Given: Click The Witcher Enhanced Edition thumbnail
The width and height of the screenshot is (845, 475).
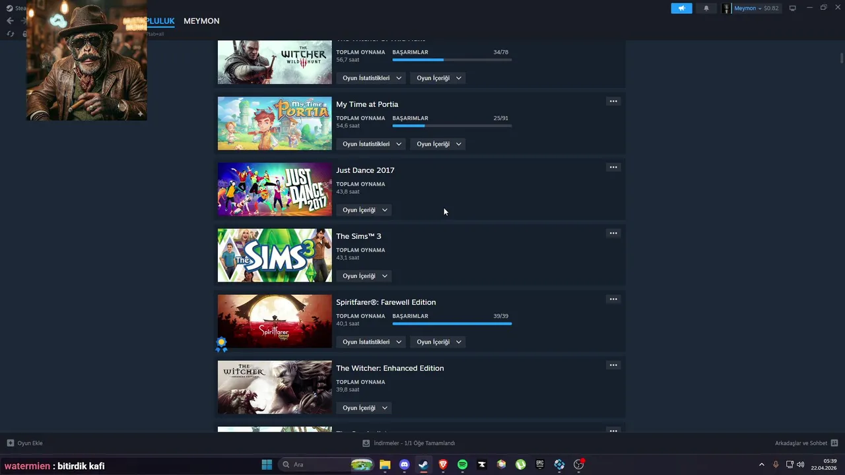Looking at the screenshot, I should 275,387.
